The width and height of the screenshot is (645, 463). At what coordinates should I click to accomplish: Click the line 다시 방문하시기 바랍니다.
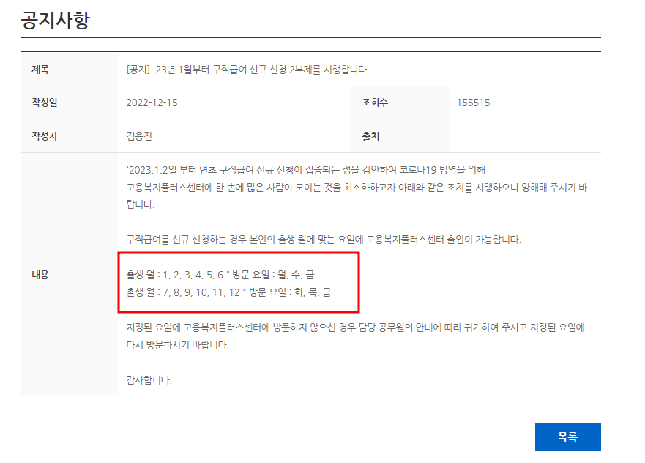click(177, 345)
